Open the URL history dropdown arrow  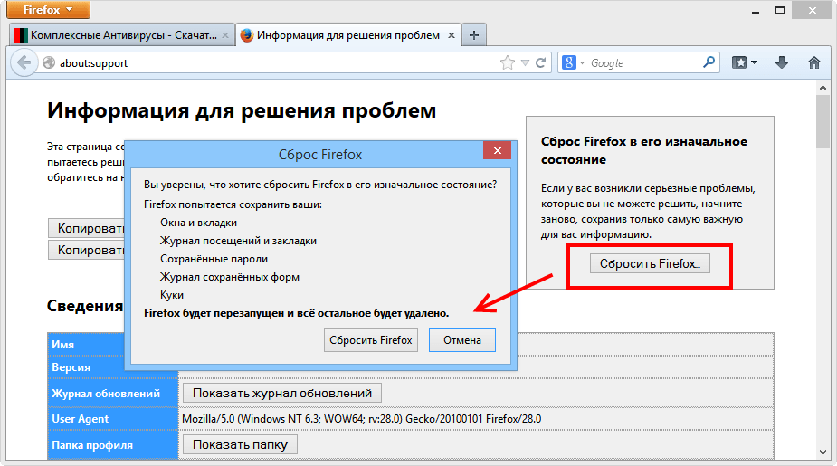pos(525,63)
